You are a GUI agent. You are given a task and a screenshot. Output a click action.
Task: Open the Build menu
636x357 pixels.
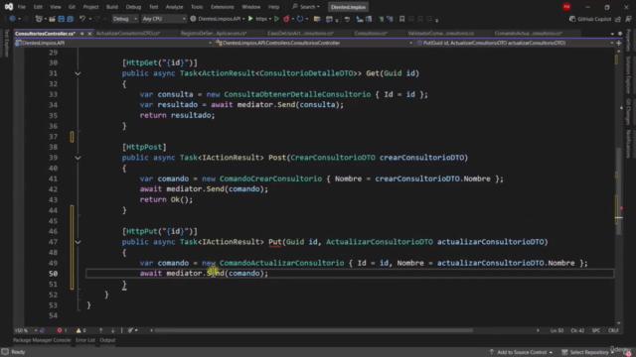(x=112, y=7)
